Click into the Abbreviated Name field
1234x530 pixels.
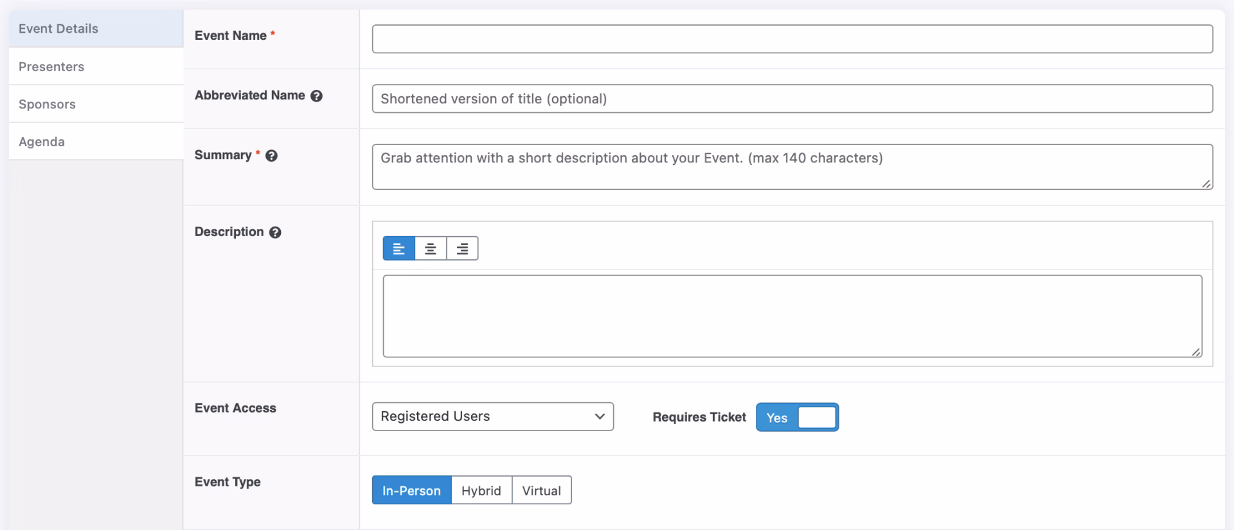coord(792,99)
